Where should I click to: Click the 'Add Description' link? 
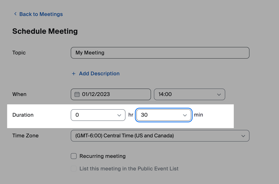coord(99,74)
